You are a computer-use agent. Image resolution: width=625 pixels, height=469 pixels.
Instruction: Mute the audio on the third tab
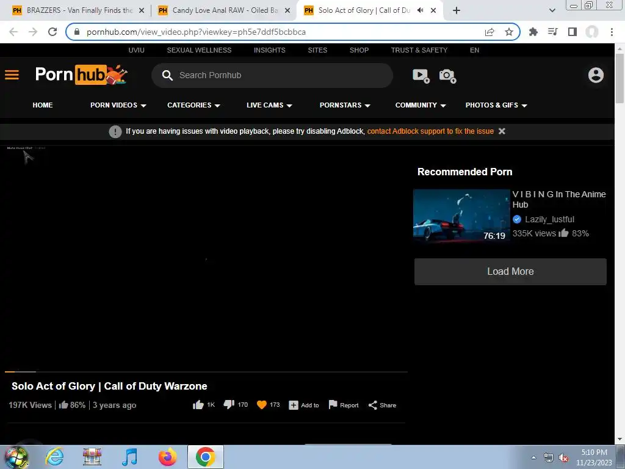(420, 10)
